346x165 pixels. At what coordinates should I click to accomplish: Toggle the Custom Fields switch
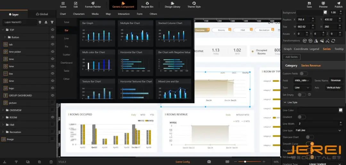[x=301, y=74]
